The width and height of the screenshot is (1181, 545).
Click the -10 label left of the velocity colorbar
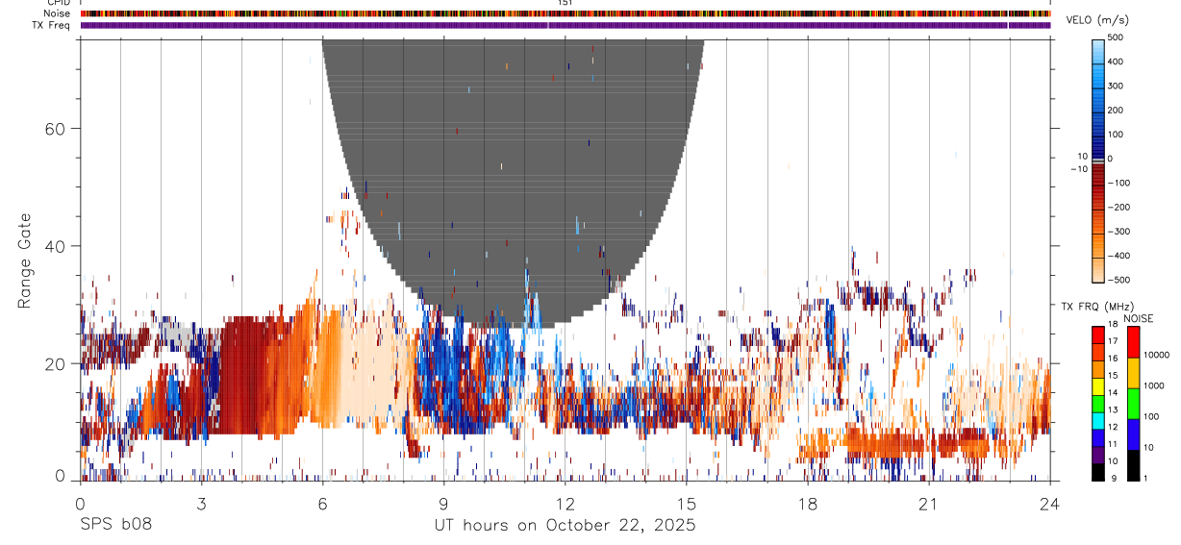(x=1077, y=169)
